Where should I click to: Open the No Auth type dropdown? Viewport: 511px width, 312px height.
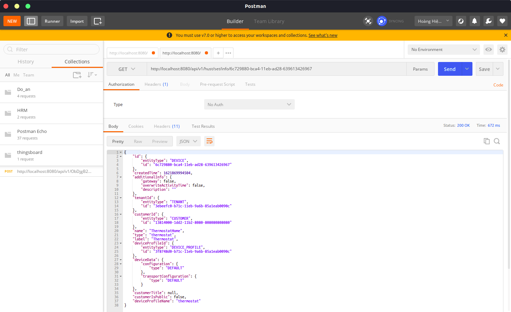click(249, 104)
